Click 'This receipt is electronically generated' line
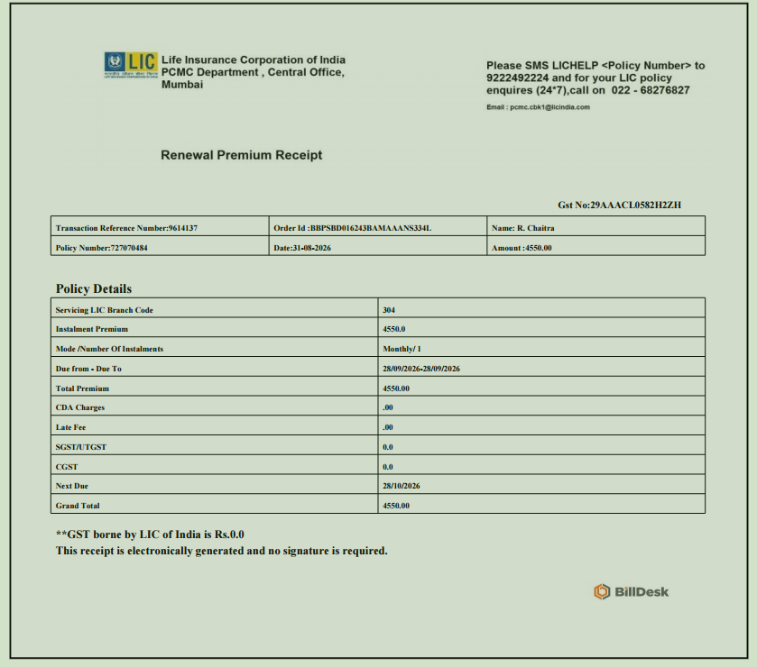Viewport: 757px width, 667px height. point(222,551)
